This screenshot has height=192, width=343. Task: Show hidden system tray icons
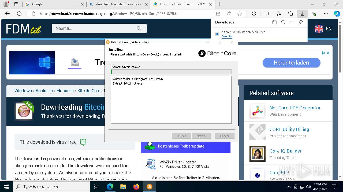click(289, 187)
